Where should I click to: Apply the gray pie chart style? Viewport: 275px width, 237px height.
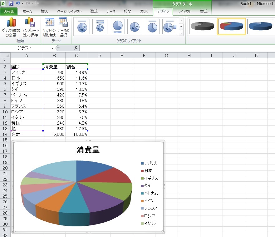[202, 27]
